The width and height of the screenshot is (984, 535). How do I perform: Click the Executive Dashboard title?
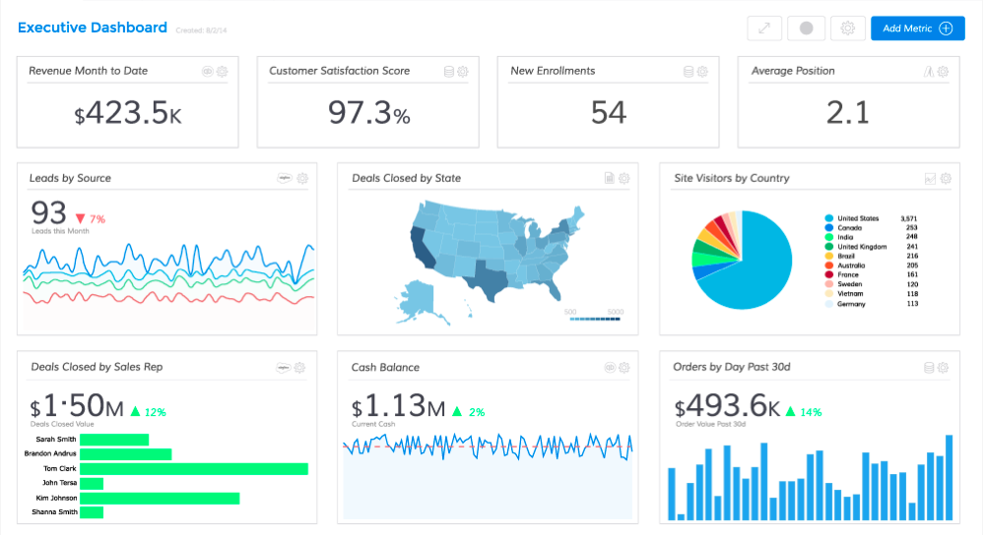[93, 28]
